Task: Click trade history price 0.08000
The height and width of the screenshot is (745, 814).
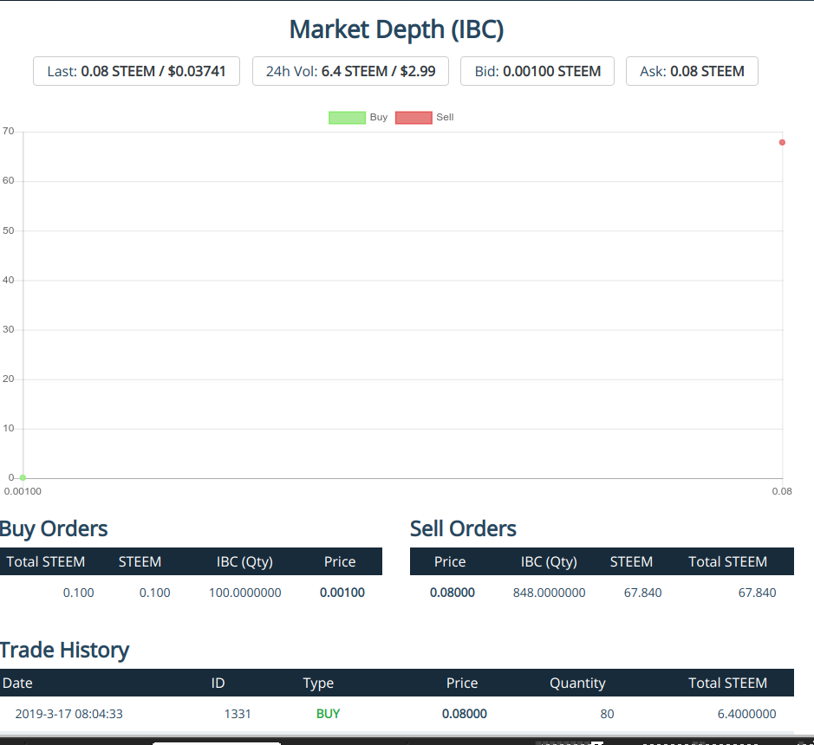Action: pyautogui.click(x=465, y=714)
